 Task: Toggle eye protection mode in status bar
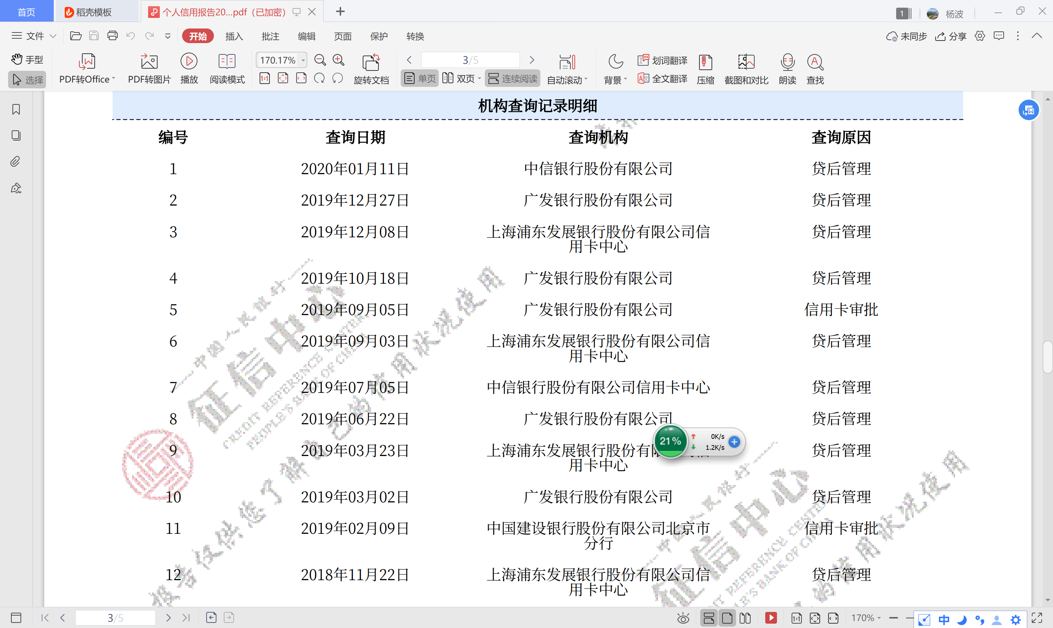[x=683, y=618]
